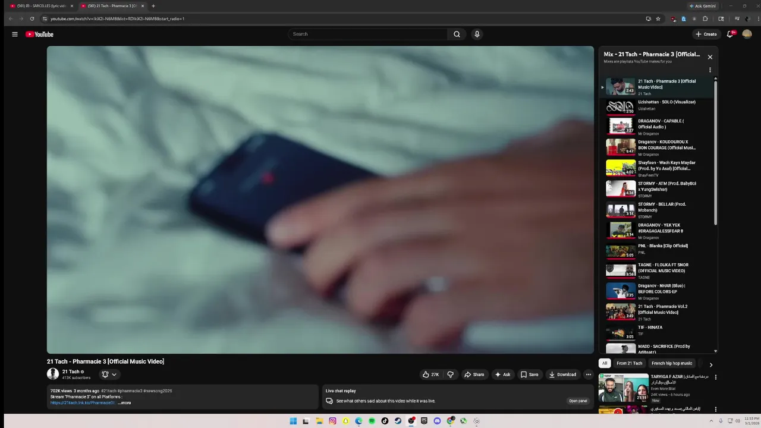Open the YouTube hamburger guide menu
The width and height of the screenshot is (761, 428).
click(15, 34)
